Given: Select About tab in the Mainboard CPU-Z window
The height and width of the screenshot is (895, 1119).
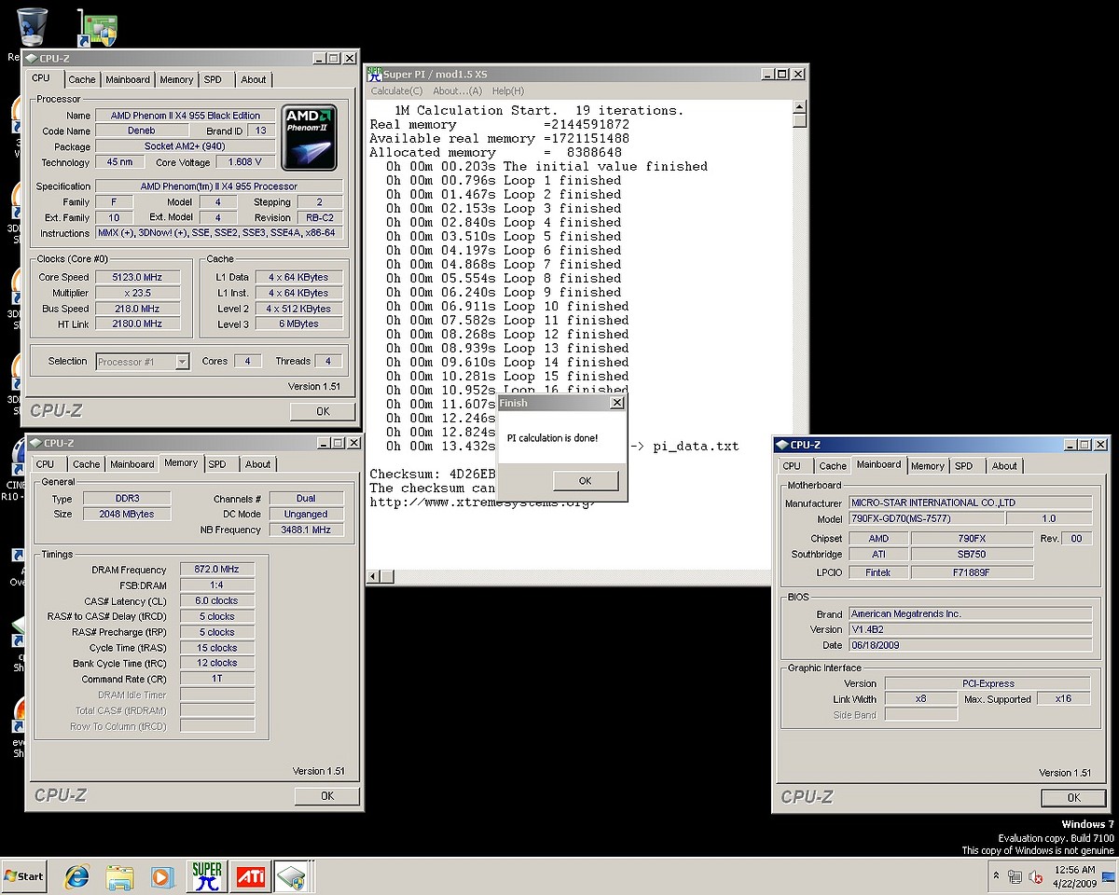Looking at the screenshot, I should pos(1005,466).
